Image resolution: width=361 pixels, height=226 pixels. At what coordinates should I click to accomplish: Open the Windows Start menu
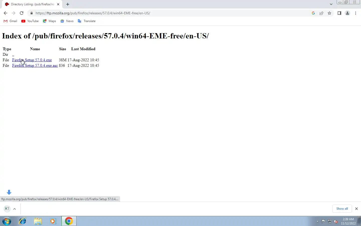pyautogui.click(x=7, y=221)
